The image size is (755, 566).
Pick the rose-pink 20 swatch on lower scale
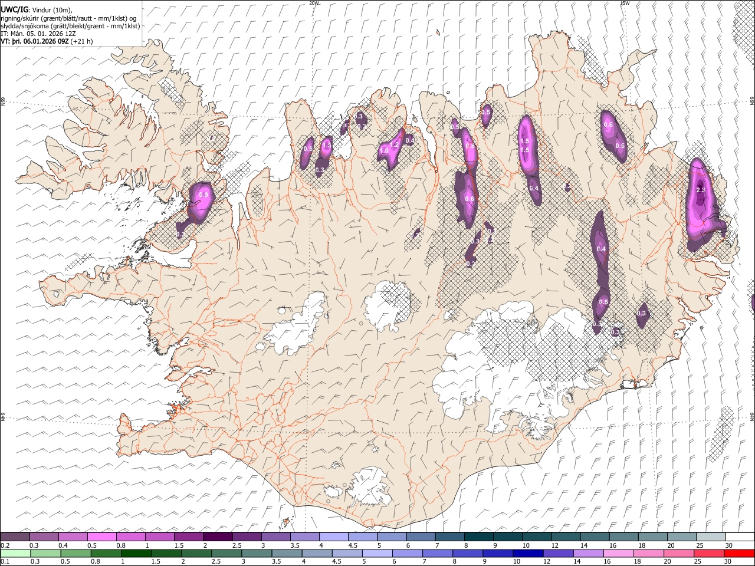pos(678,553)
